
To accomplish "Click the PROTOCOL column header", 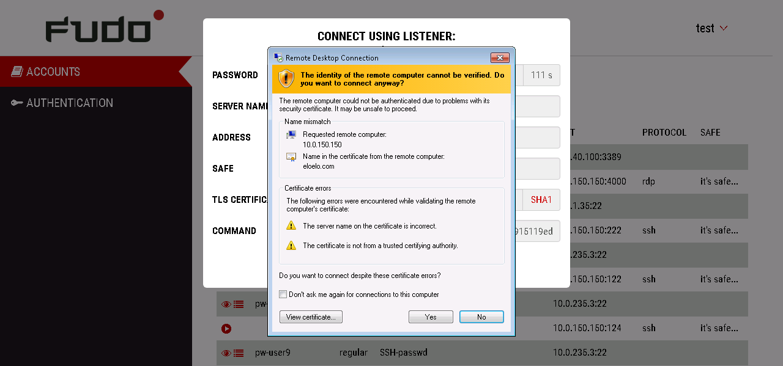I will tap(664, 133).
